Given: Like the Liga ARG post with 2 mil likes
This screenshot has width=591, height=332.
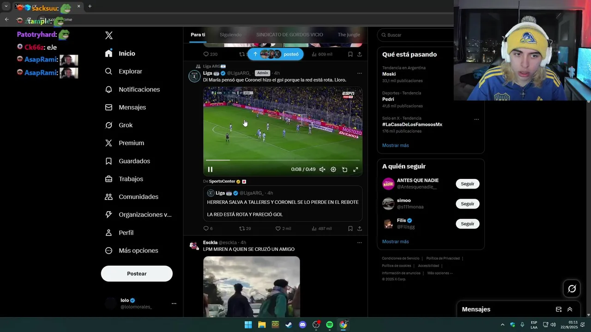Looking at the screenshot, I should coord(283,229).
